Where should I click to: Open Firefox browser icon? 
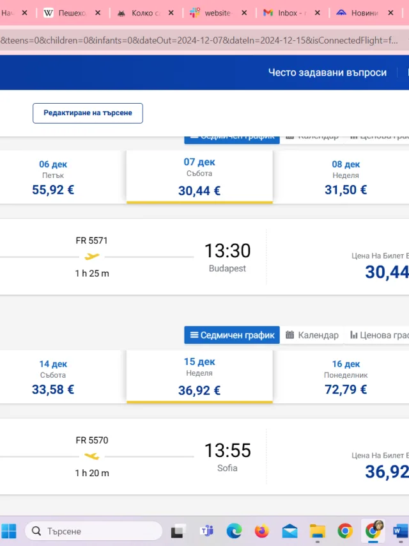tap(262, 531)
